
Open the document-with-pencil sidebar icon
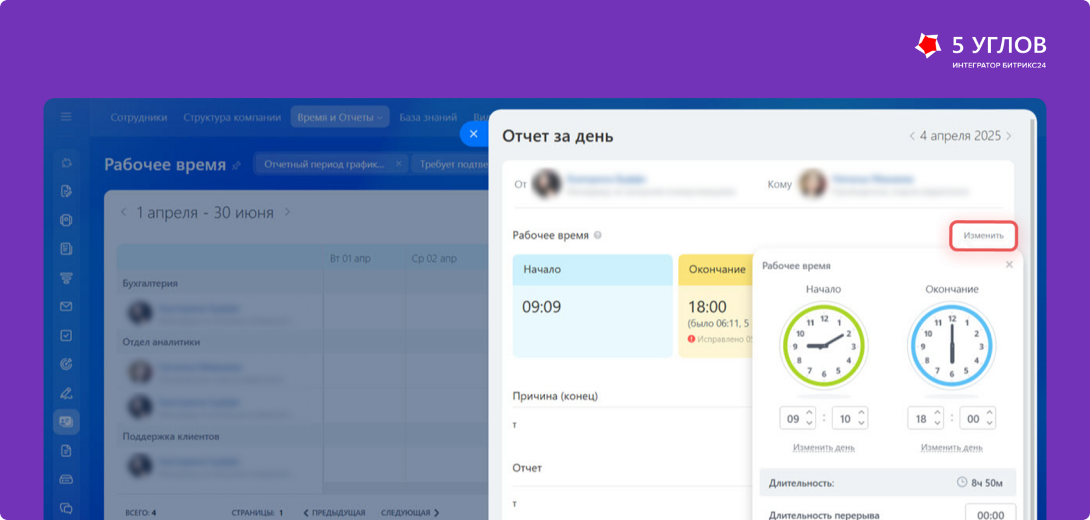(x=66, y=192)
